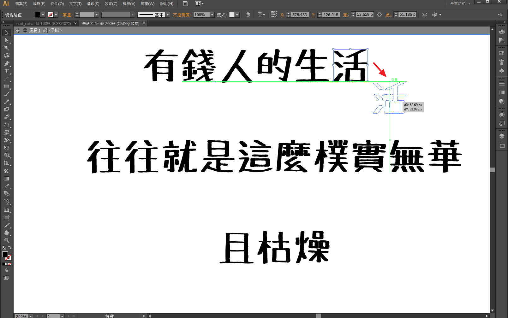Expand the stroke color dropdown
508x318 pixels.
(x=56, y=15)
